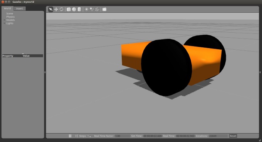Add a spot light
The width and height of the screenshot is (262, 142).
(x=92, y=9)
